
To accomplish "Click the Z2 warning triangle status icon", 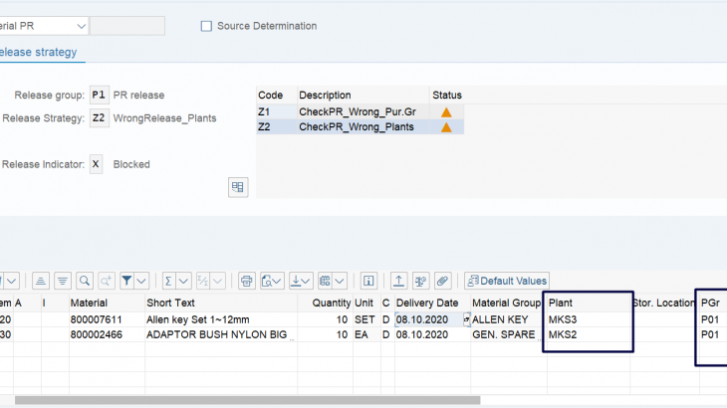I will (446, 127).
